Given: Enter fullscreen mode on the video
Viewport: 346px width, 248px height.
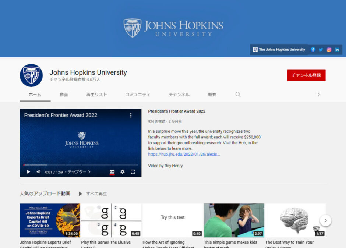Looking at the screenshot, I should (133, 172).
